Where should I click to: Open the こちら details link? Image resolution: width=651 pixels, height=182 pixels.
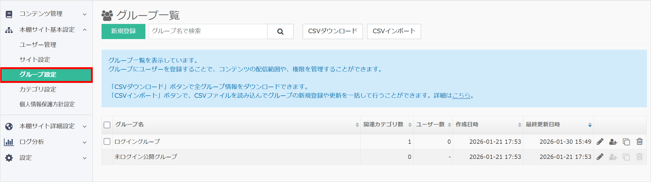tap(461, 95)
